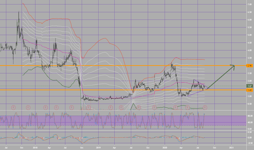Open the March 2019 earnings E marker

[x=111, y=107]
